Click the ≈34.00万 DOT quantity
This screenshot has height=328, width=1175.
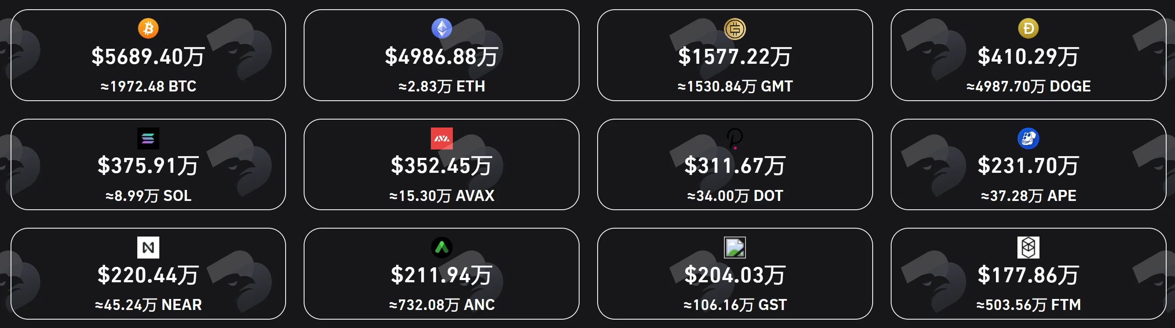pyautogui.click(x=735, y=196)
